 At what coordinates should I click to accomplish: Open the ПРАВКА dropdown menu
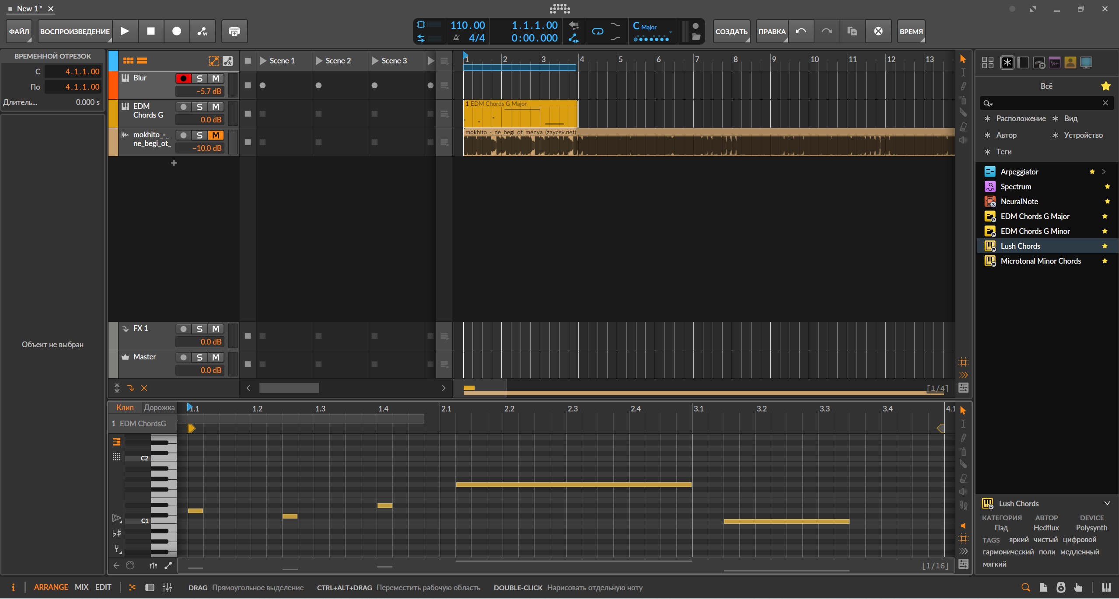(772, 31)
